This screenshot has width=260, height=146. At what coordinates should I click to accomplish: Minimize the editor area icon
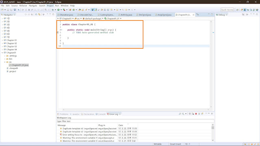click(209, 15)
